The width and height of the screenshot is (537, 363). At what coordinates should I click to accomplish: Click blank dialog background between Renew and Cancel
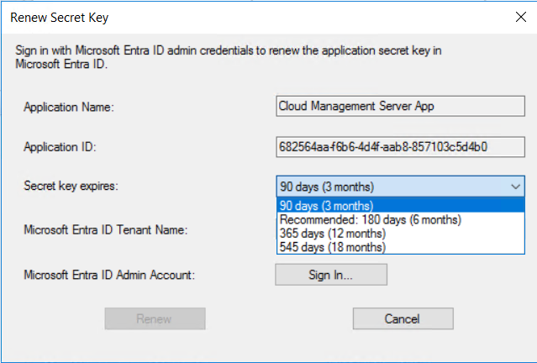tap(279, 318)
